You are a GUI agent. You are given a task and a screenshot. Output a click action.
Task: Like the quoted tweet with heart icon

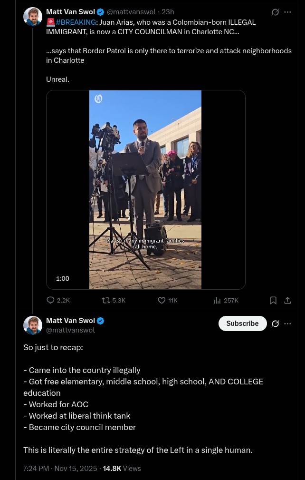click(162, 300)
